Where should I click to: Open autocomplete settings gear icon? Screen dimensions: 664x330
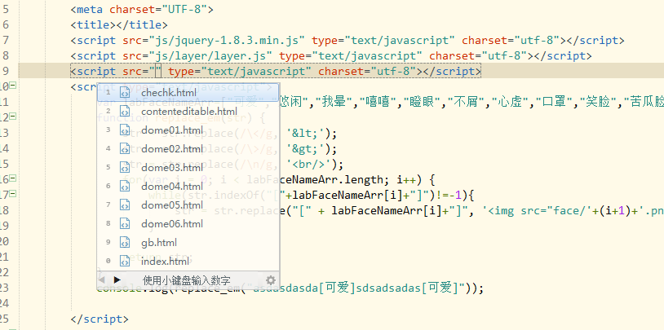[x=271, y=280]
